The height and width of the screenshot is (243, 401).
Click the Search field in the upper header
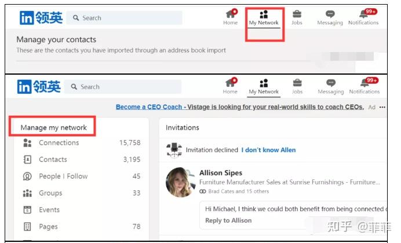tap(124, 18)
